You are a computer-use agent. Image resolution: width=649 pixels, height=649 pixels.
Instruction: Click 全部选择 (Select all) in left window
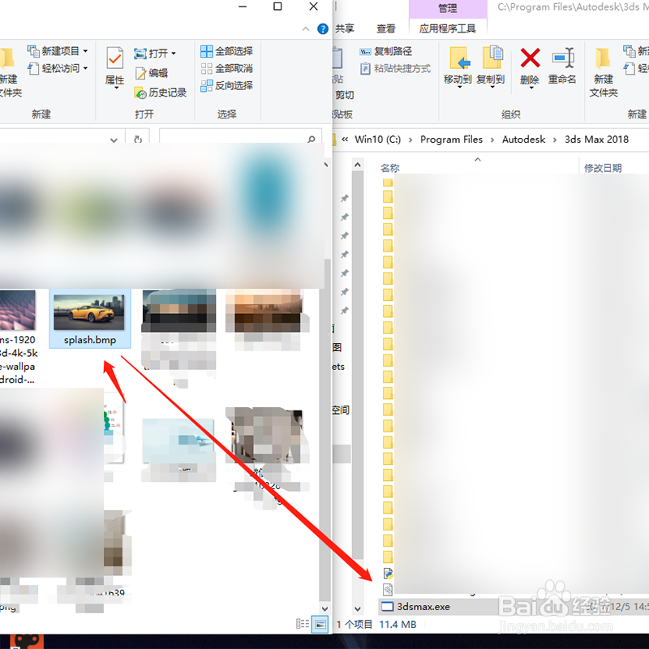(226, 51)
